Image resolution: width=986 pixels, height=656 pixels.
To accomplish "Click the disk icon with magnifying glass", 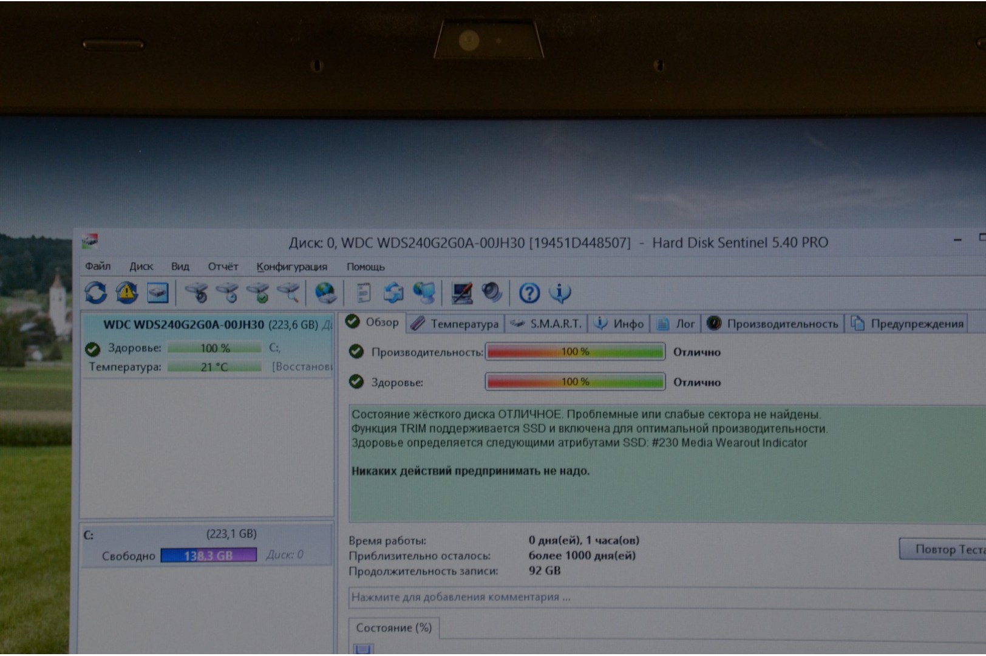I will (288, 293).
